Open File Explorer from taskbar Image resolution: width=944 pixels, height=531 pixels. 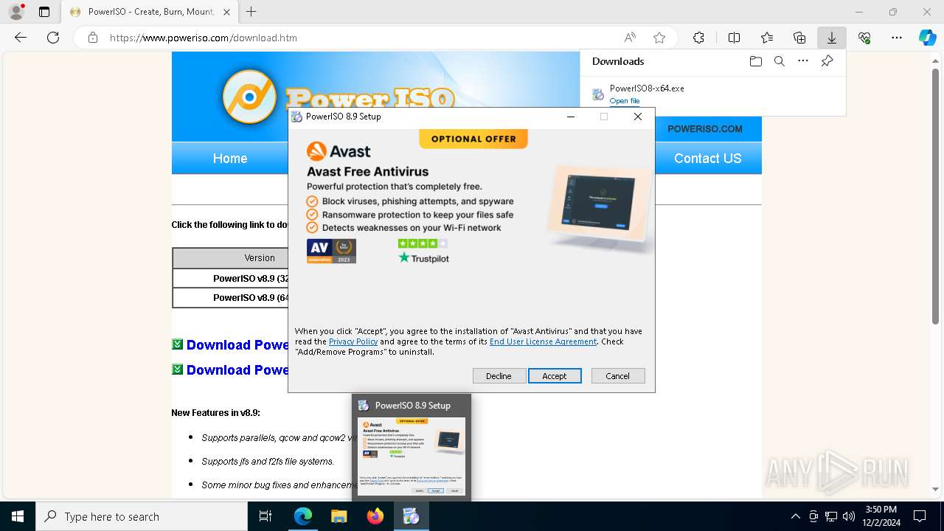point(339,516)
